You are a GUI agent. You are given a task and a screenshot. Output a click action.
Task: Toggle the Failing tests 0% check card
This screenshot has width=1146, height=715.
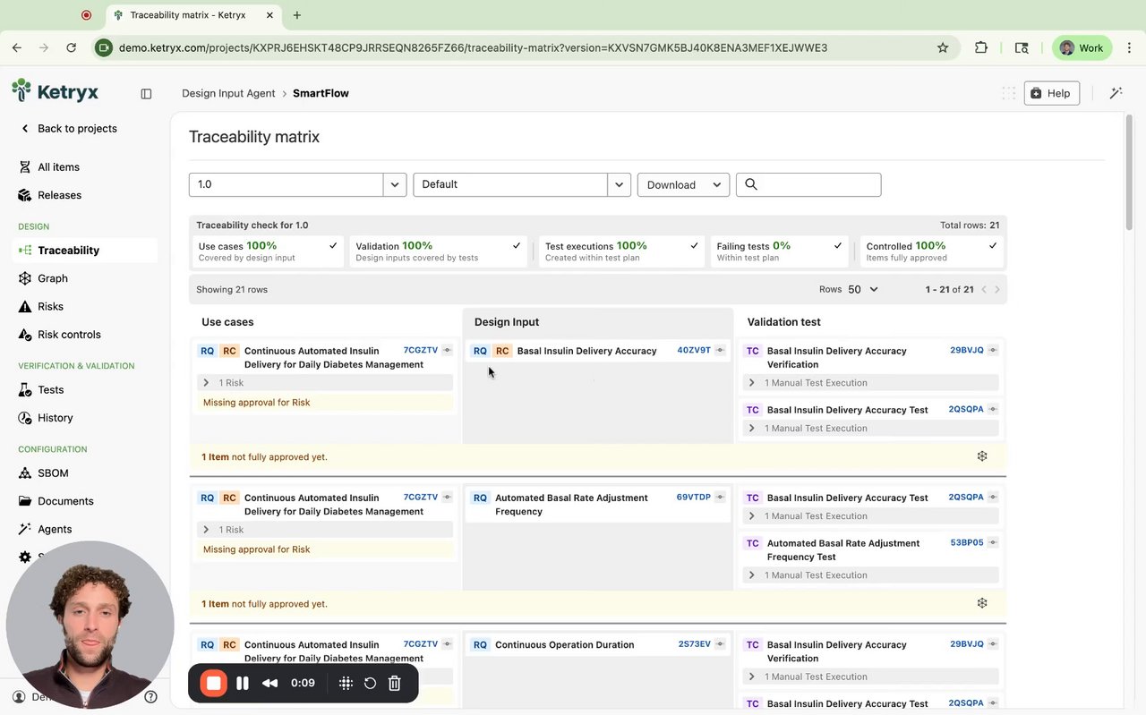pyautogui.click(x=779, y=251)
